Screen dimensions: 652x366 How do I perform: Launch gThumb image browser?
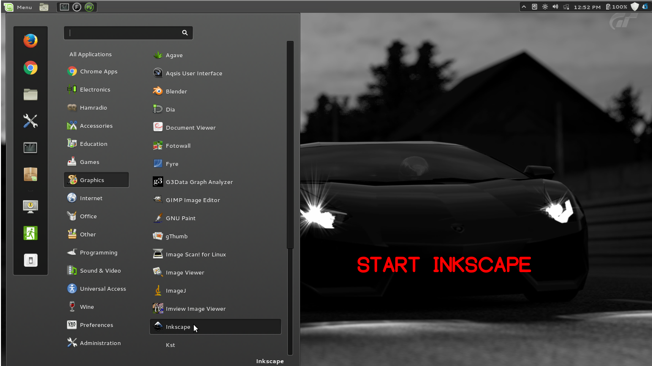[x=215, y=236]
